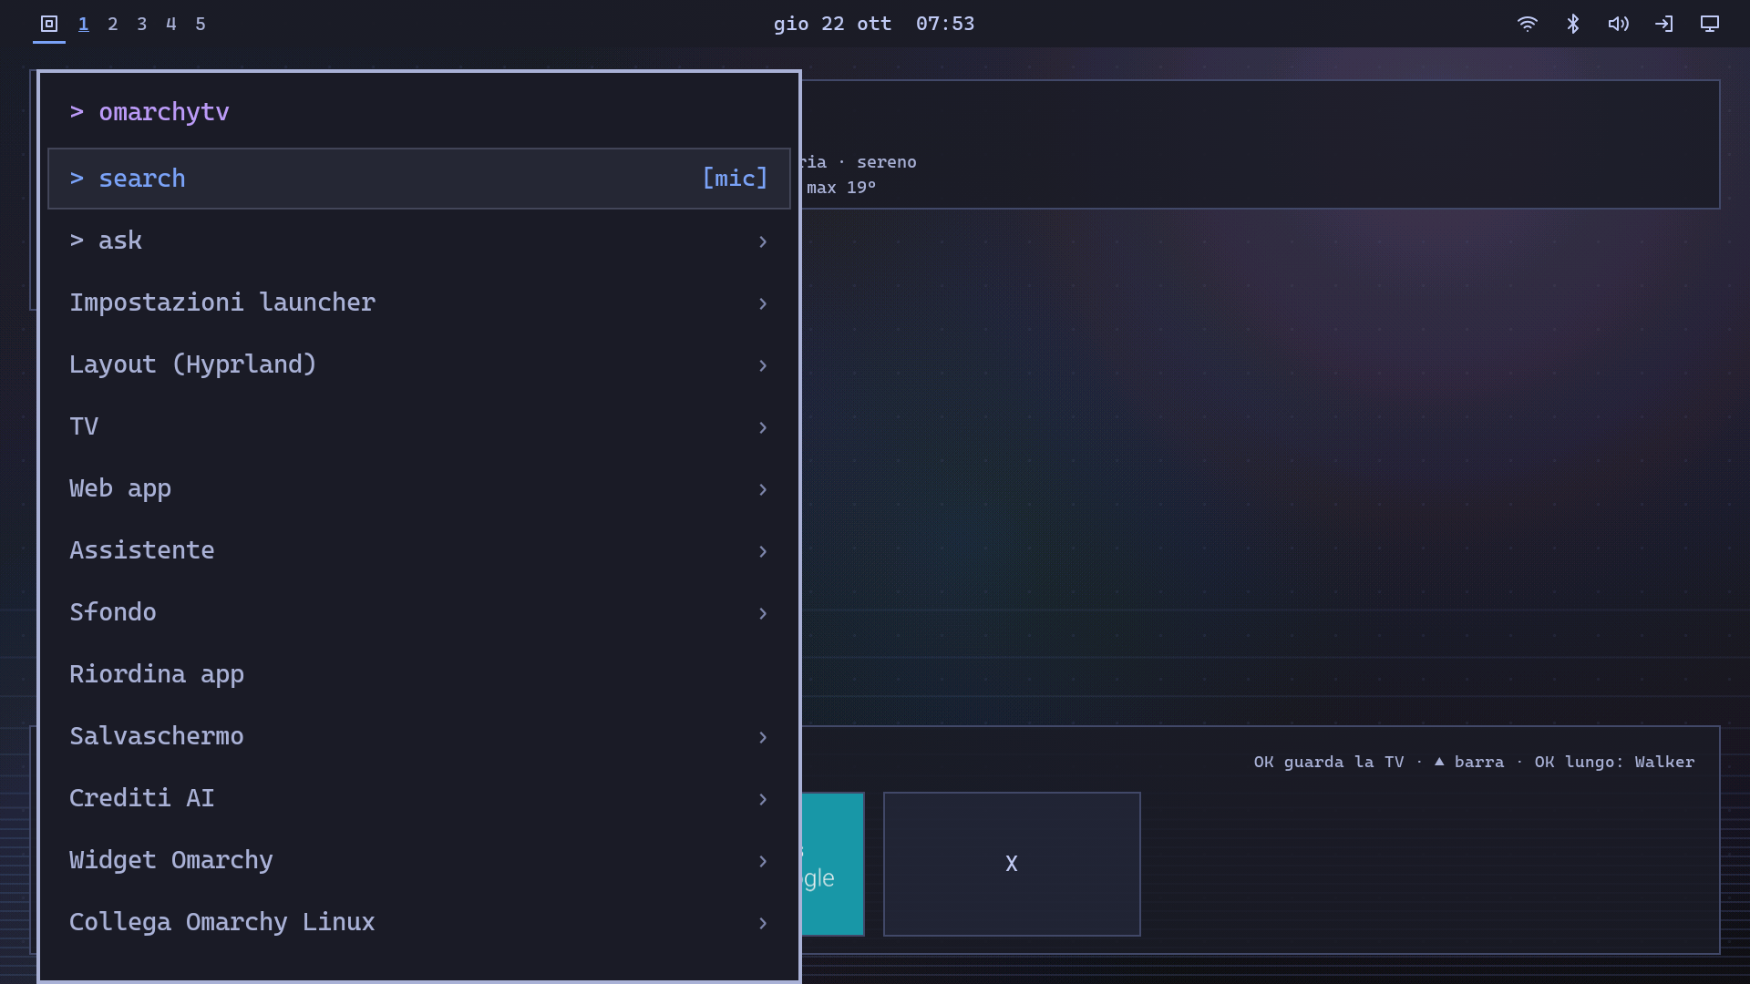This screenshot has width=1750, height=984.
Task: Click the logout arrow icon in tray
Action: [1664, 24]
